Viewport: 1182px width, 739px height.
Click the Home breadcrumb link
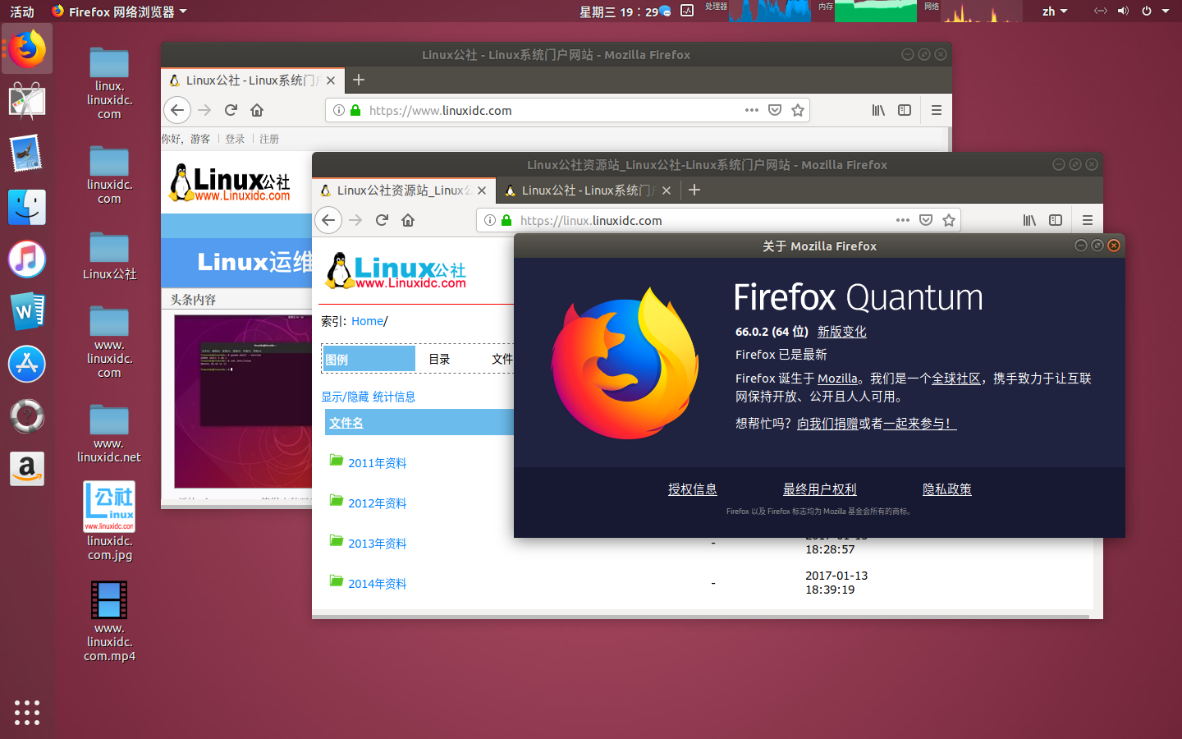tap(367, 321)
